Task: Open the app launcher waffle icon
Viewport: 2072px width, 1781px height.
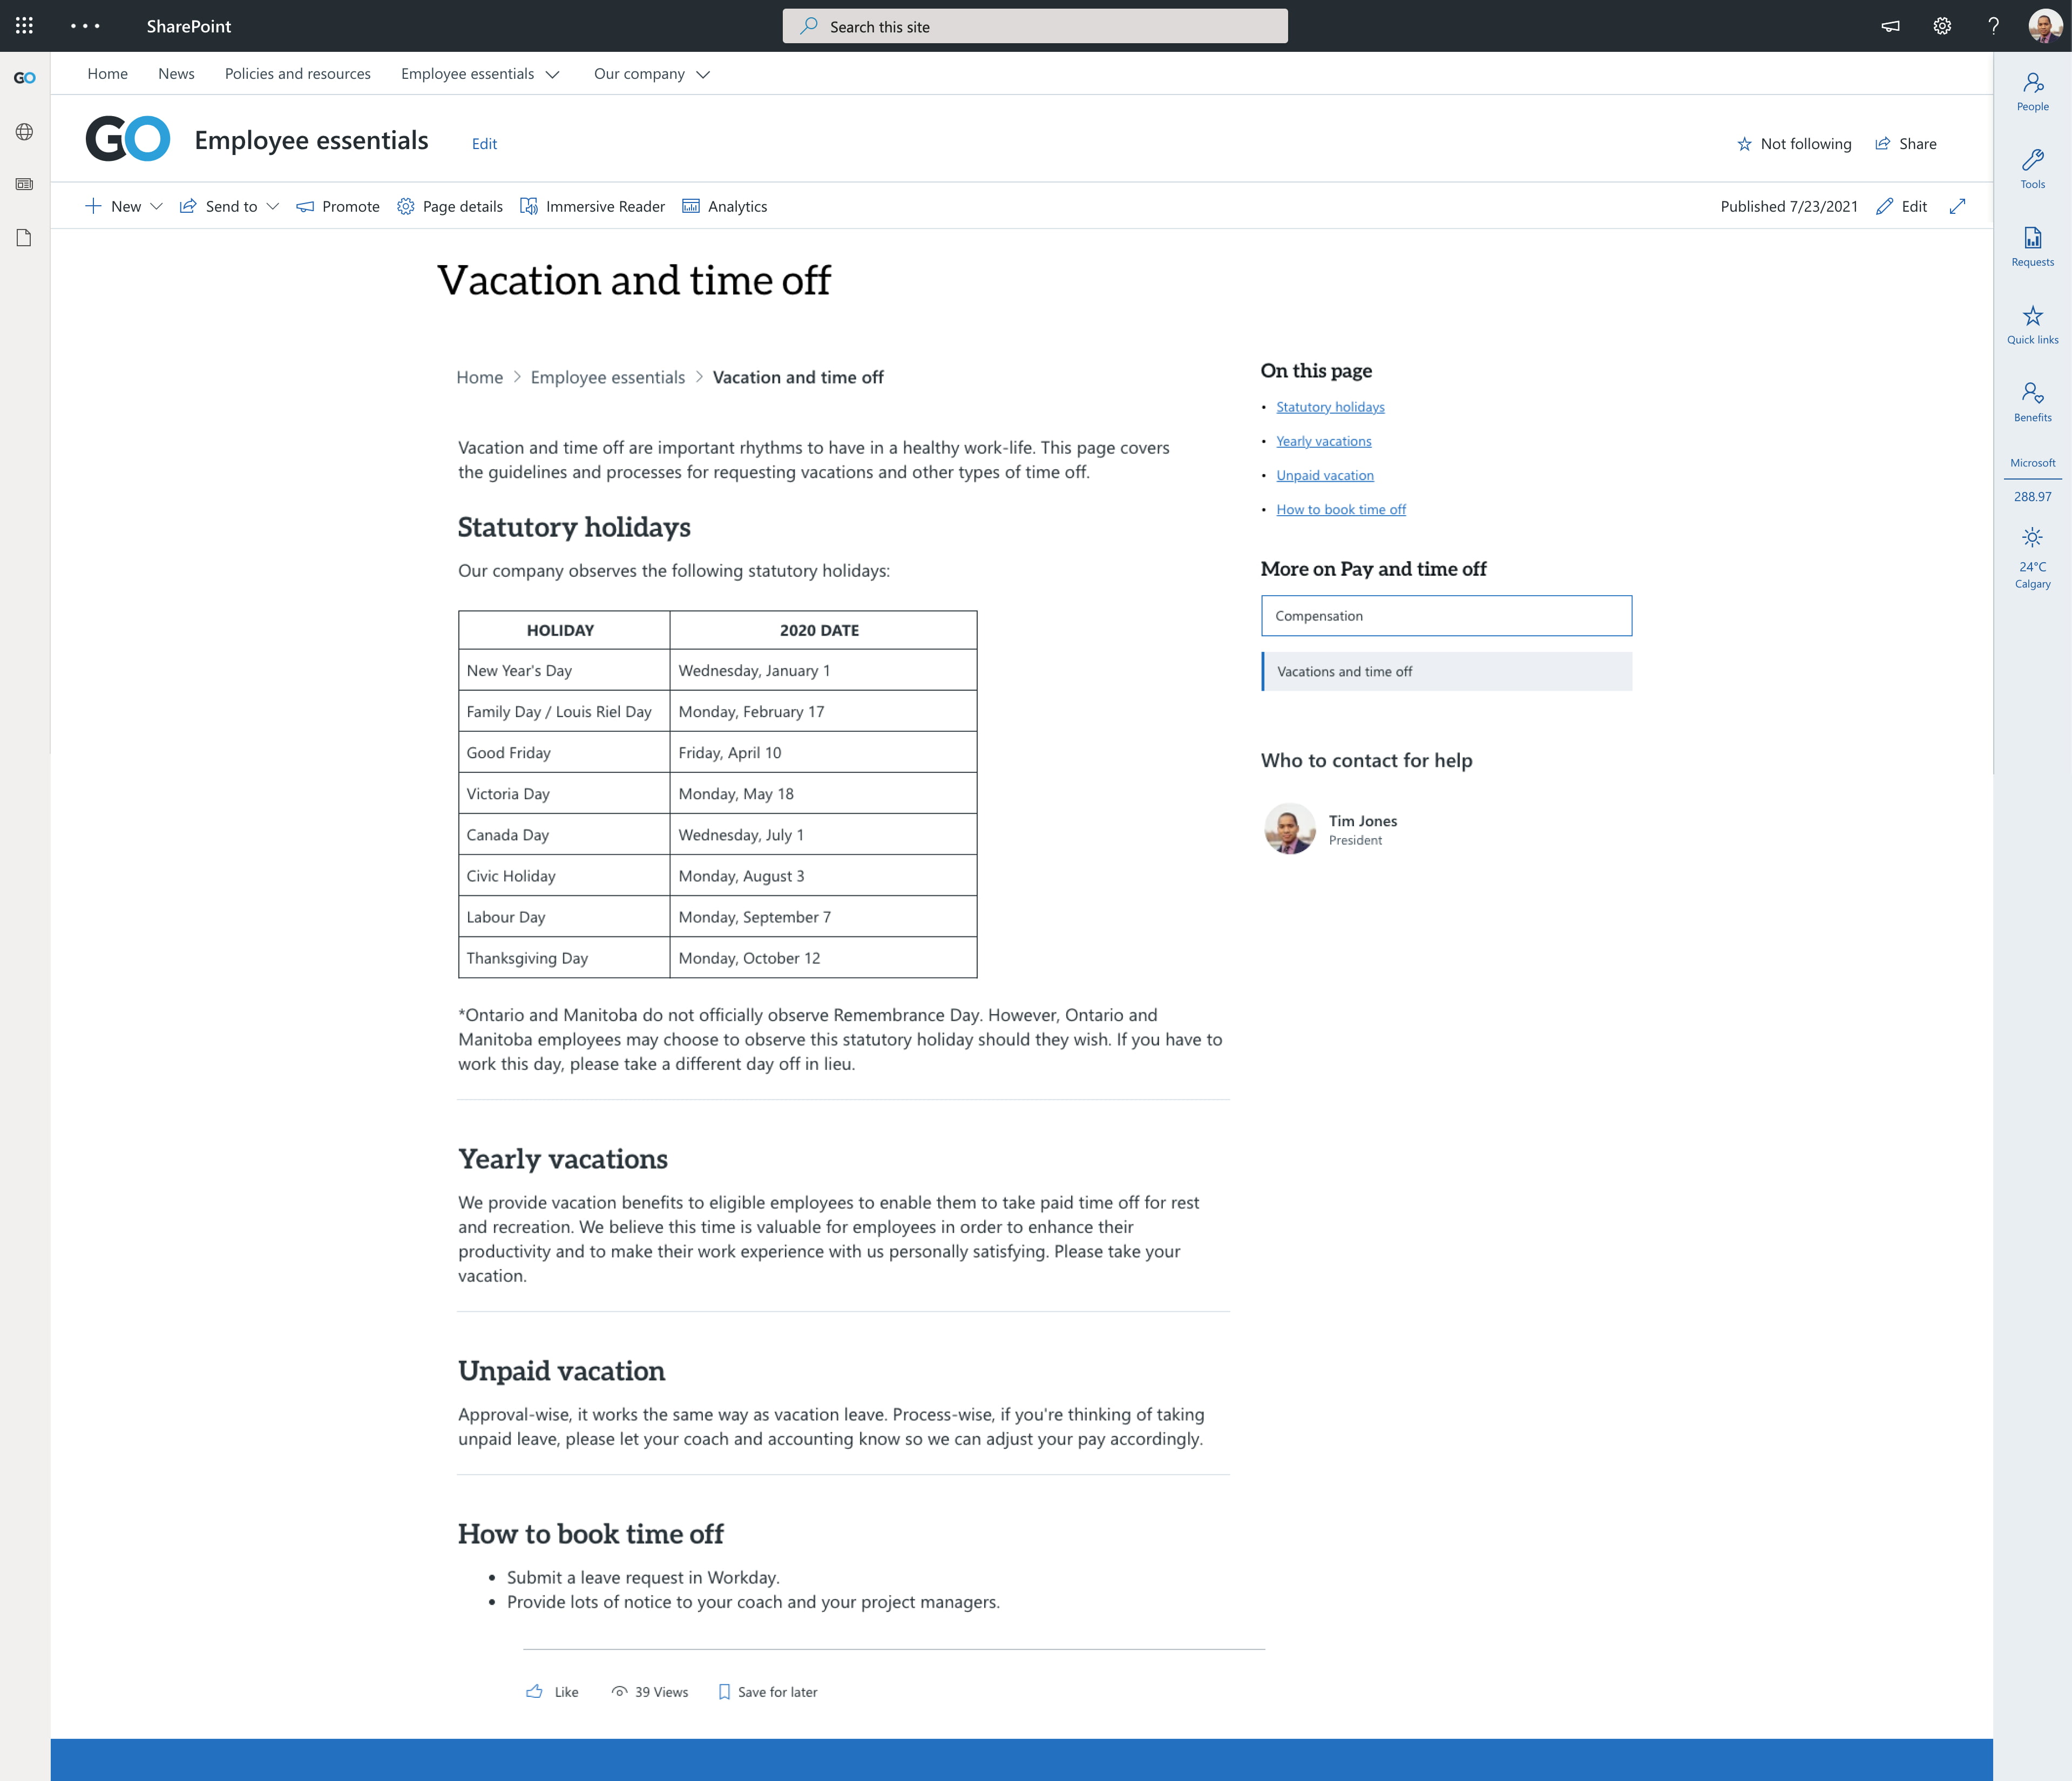Action: pos(24,26)
